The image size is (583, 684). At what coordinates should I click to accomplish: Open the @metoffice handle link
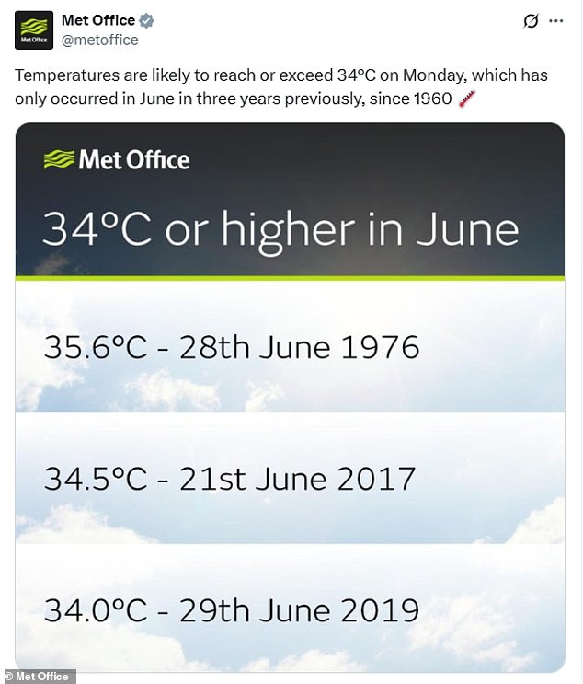coord(100,41)
